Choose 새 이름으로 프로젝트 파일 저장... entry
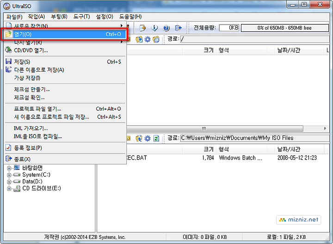Viewport: 333px width, 244px height. click(x=65, y=117)
